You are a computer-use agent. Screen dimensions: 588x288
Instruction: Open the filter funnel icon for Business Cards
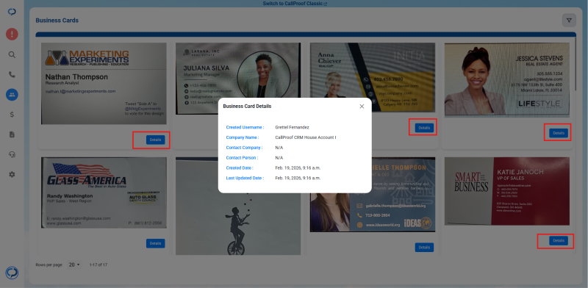(569, 21)
